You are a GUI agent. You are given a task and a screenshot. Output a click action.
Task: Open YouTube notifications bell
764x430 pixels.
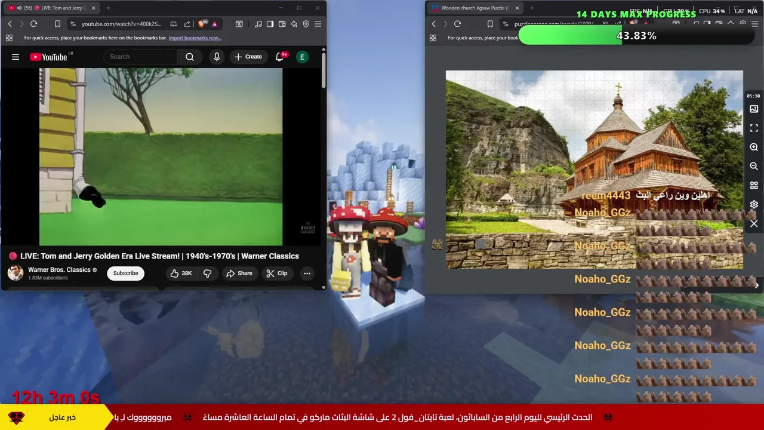[x=279, y=57]
